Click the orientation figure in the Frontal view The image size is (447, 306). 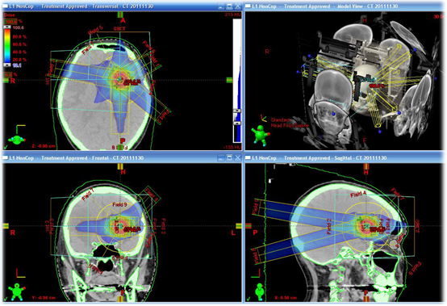[16, 291]
